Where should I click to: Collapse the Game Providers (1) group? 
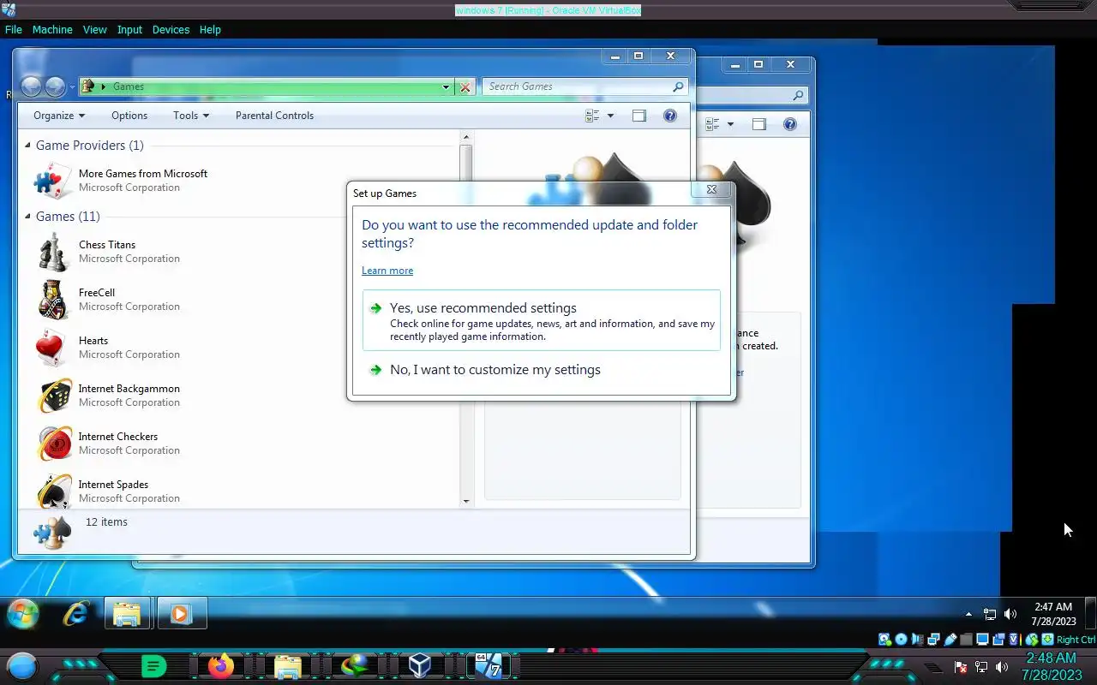(27, 146)
